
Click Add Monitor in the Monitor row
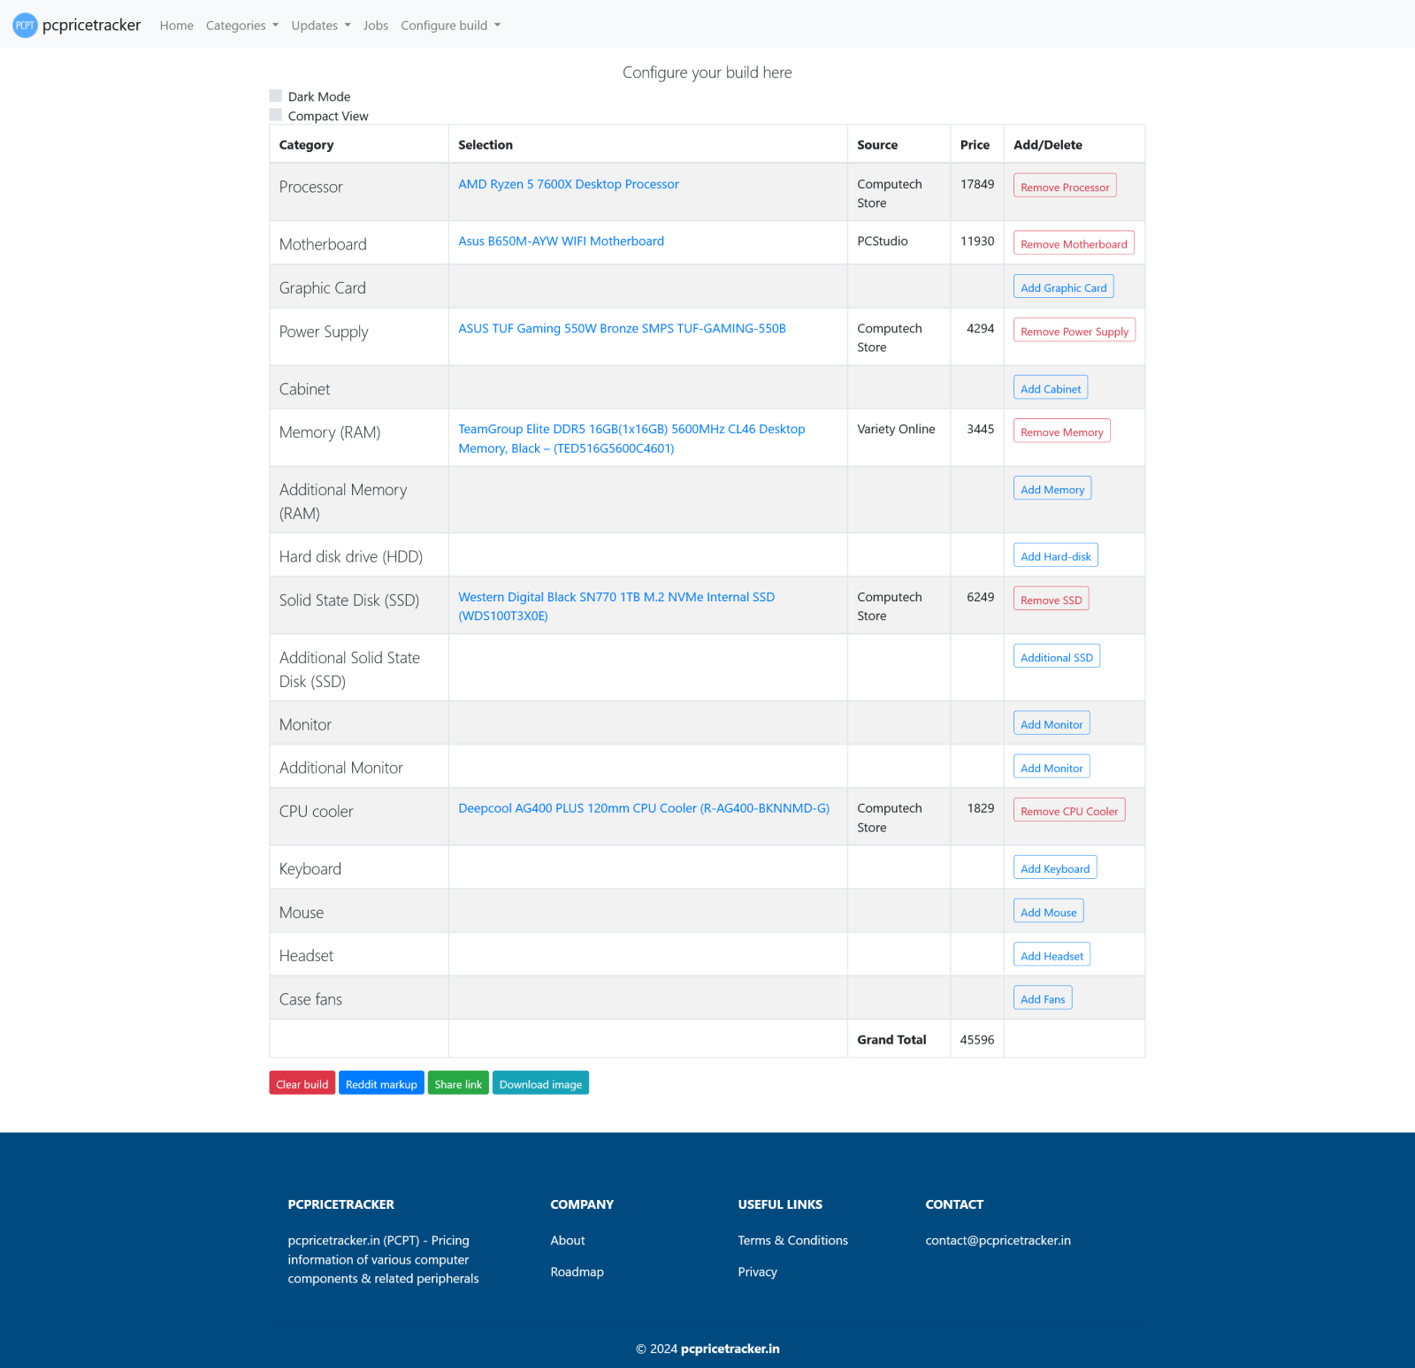coord(1052,723)
